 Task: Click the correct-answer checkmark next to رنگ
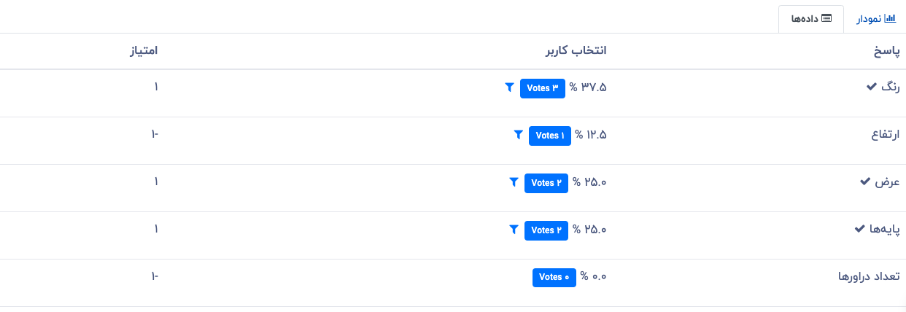pos(871,87)
